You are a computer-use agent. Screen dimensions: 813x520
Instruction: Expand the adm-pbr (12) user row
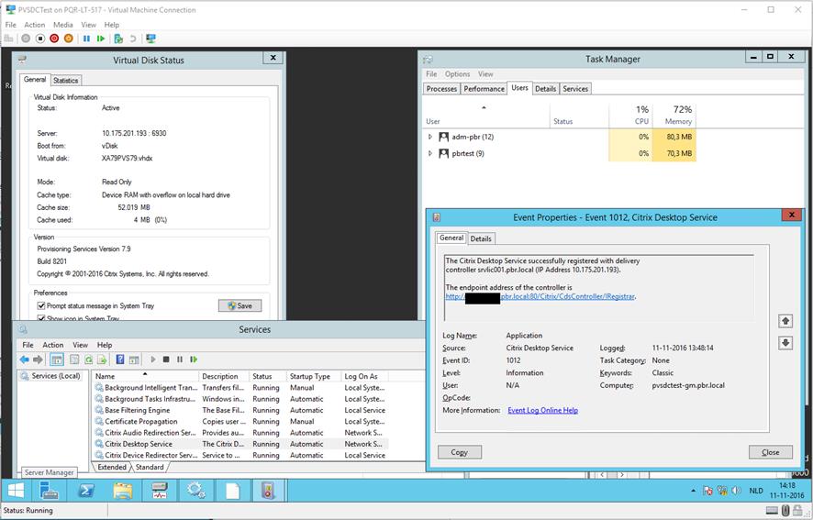[429, 137]
